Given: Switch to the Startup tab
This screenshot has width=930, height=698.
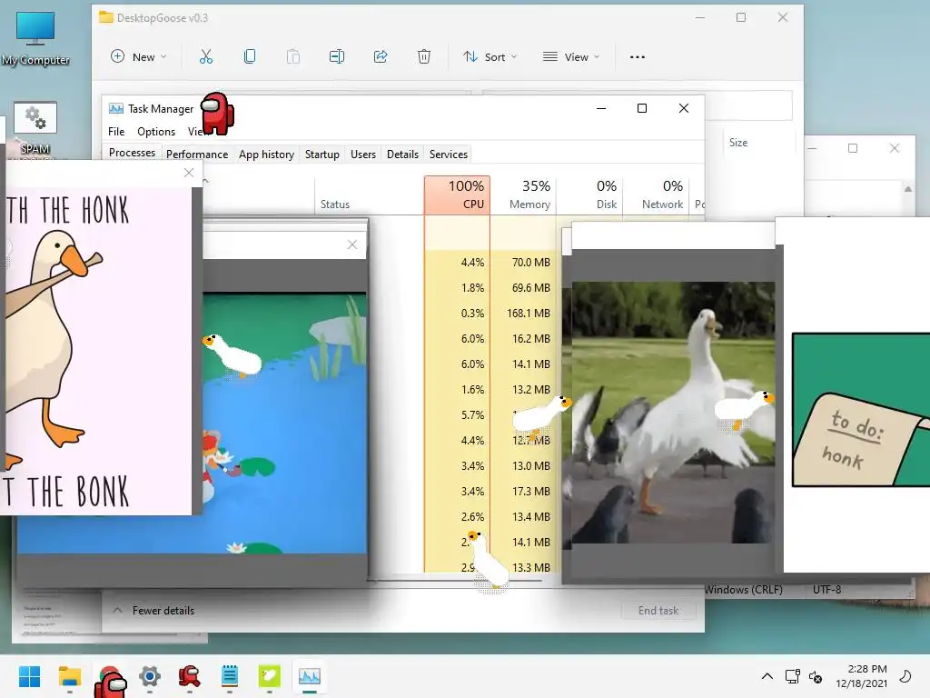Looking at the screenshot, I should click(x=322, y=155).
